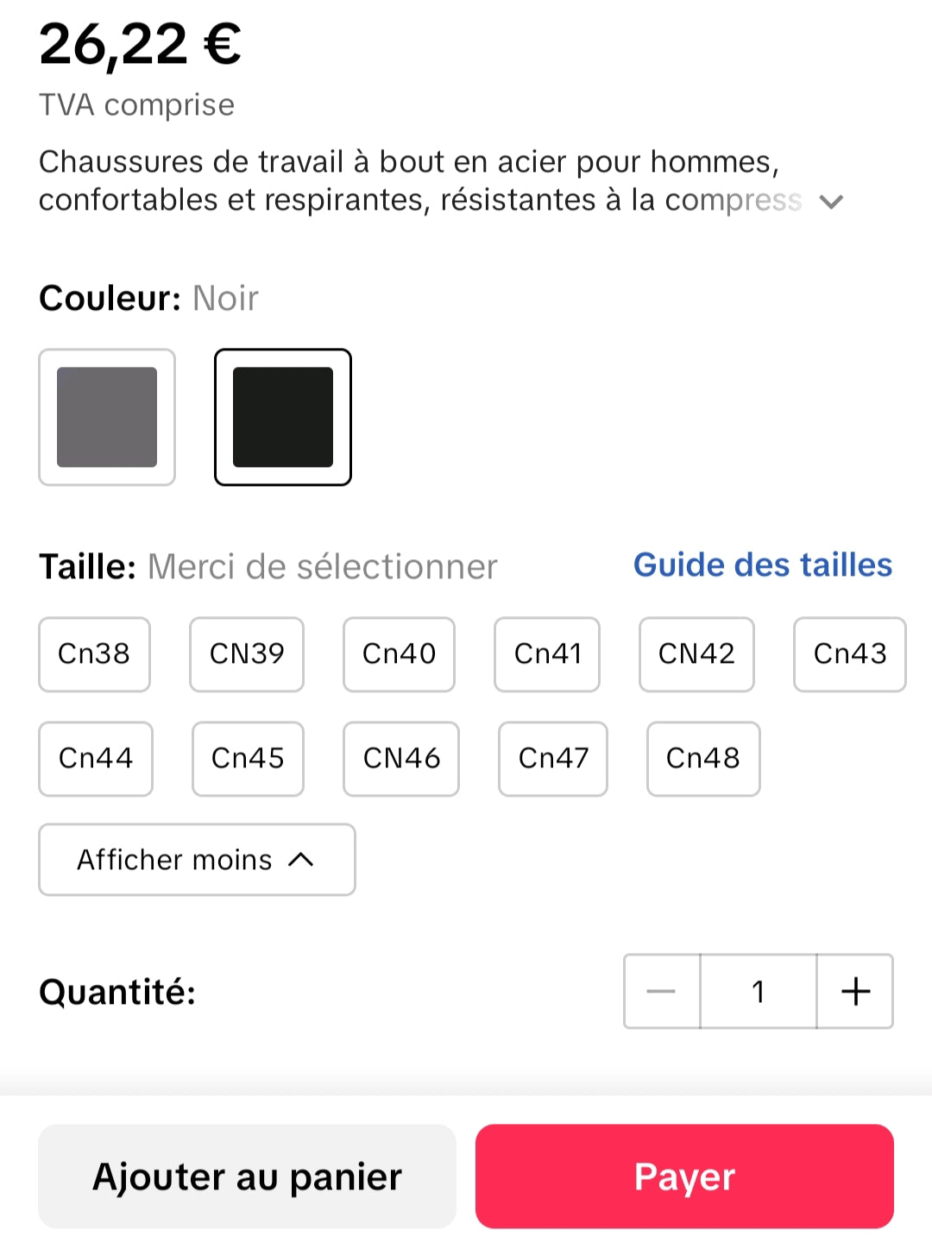932x1243 pixels.
Task: Collapse sizes with Afficher moins
Action: click(x=197, y=860)
